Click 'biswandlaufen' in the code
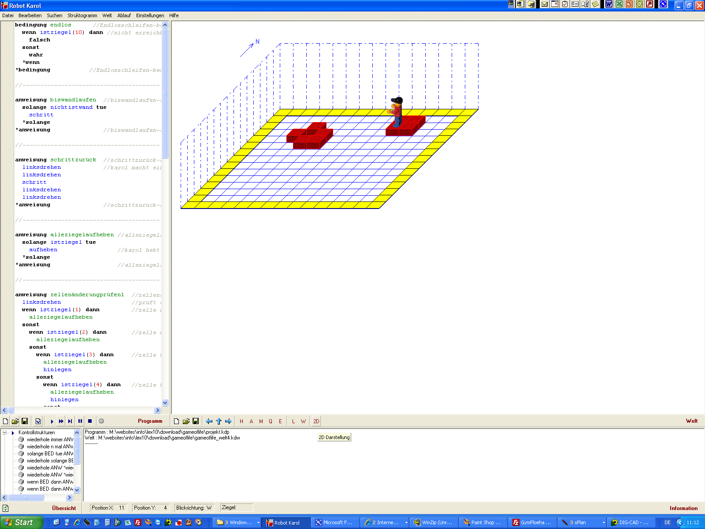Screen dimensions: 705x529 [73, 100]
